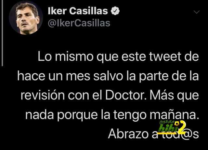This screenshot has height=150, width=208.
Task: Click the thread line left of avatar
Action: (2, 33)
